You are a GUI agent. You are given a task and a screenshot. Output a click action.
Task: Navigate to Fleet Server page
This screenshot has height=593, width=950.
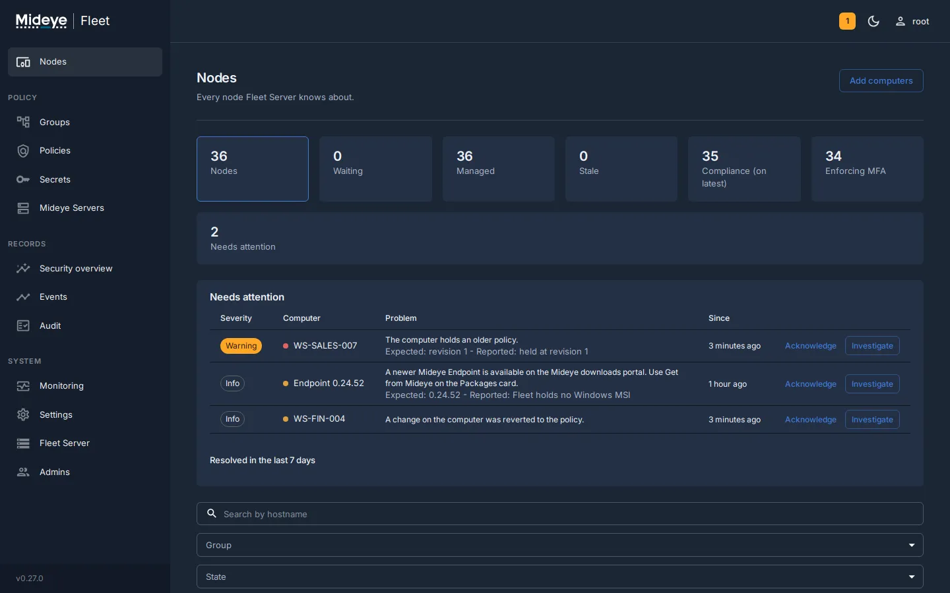[x=85, y=443]
